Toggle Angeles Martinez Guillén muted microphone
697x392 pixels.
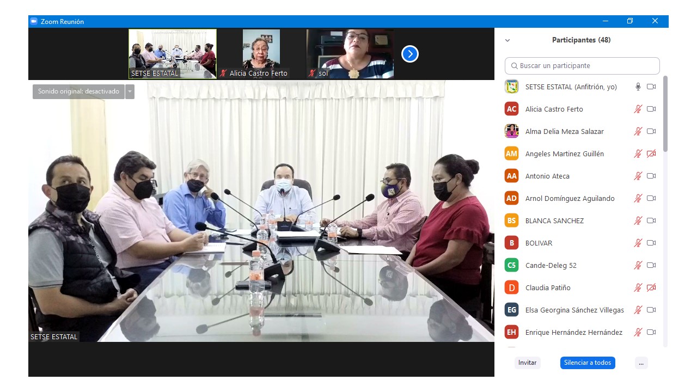638,154
